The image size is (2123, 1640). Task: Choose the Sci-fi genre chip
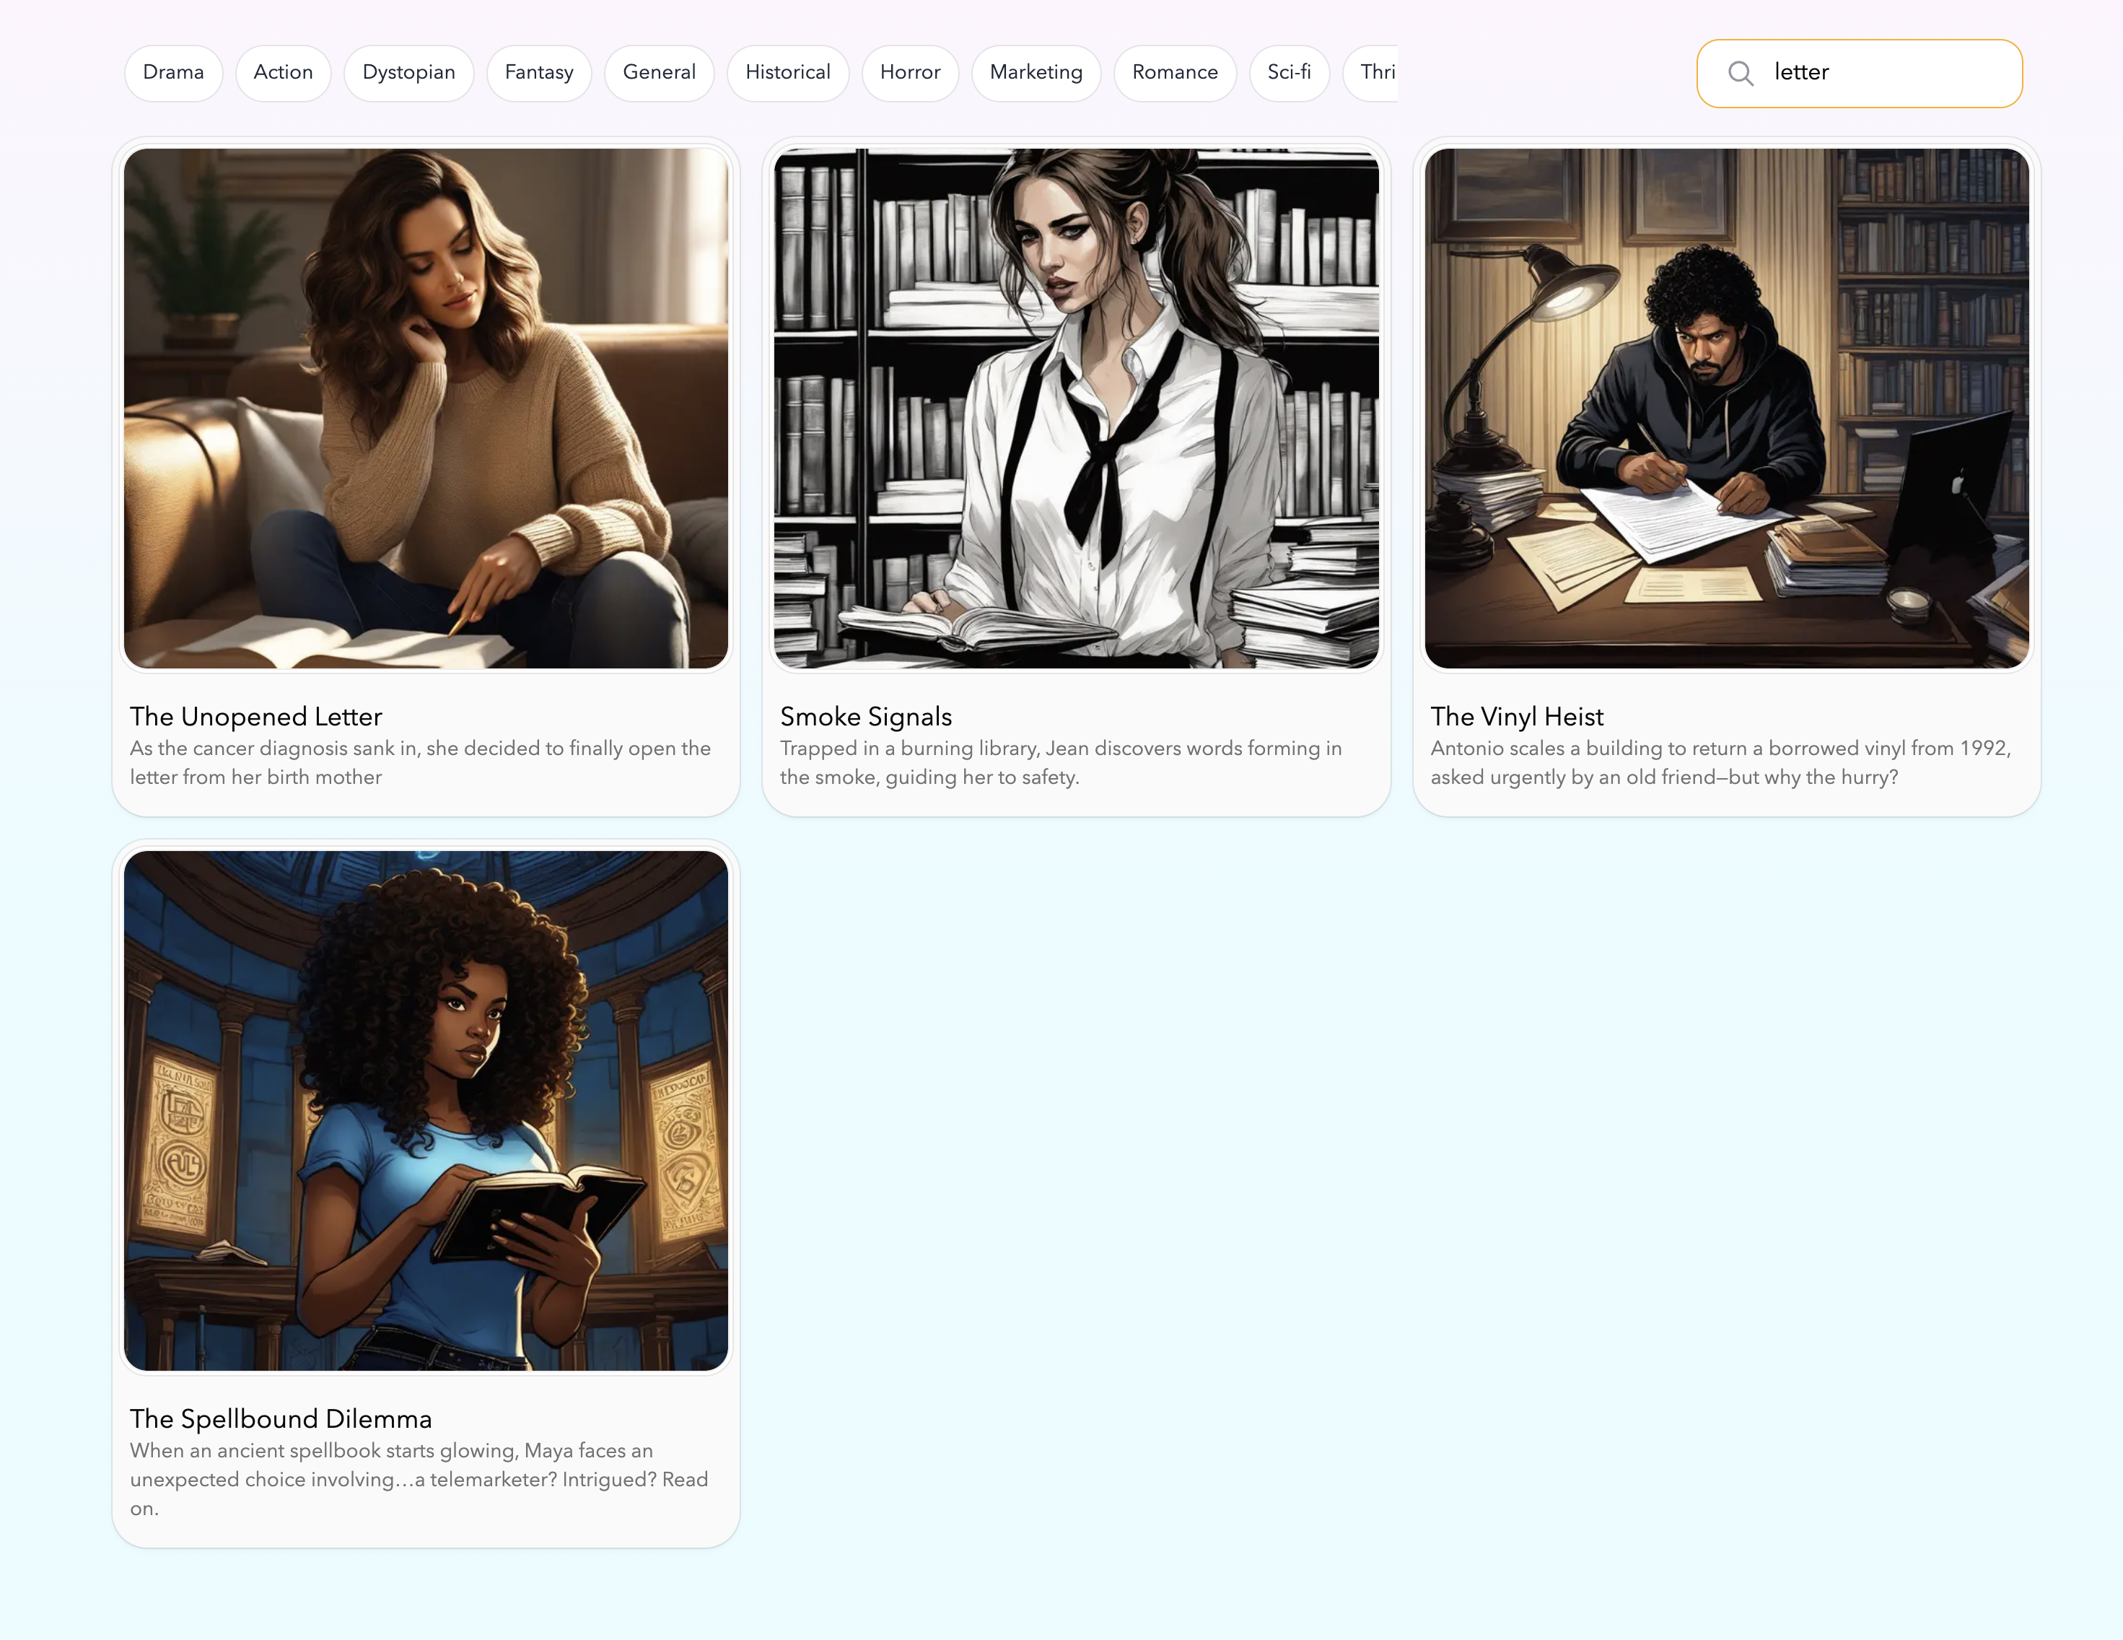pyautogui.click(x=1289, y=73)
